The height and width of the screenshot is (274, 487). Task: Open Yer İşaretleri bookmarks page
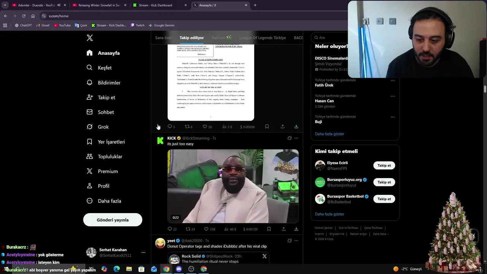[x=106, y=142]
